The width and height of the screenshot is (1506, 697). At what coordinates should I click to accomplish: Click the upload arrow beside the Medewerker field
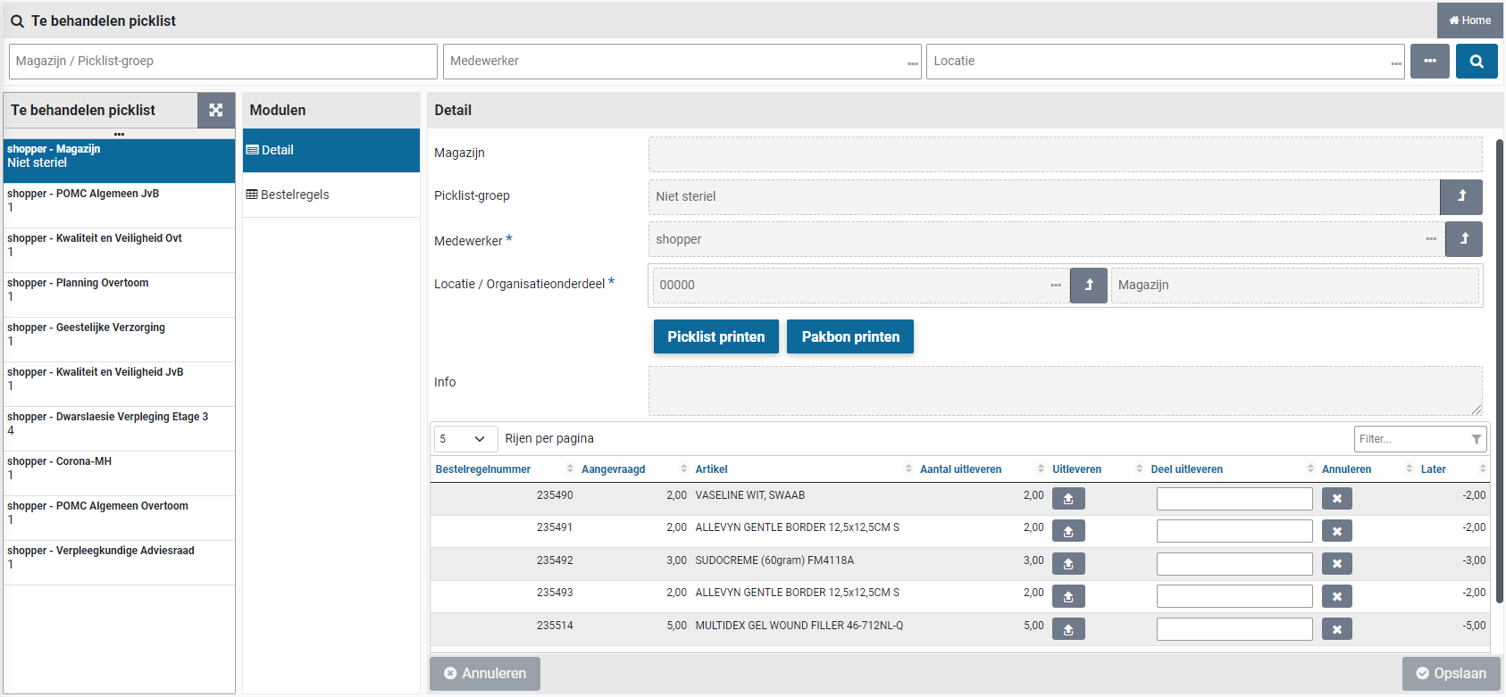coord(1463,239)
